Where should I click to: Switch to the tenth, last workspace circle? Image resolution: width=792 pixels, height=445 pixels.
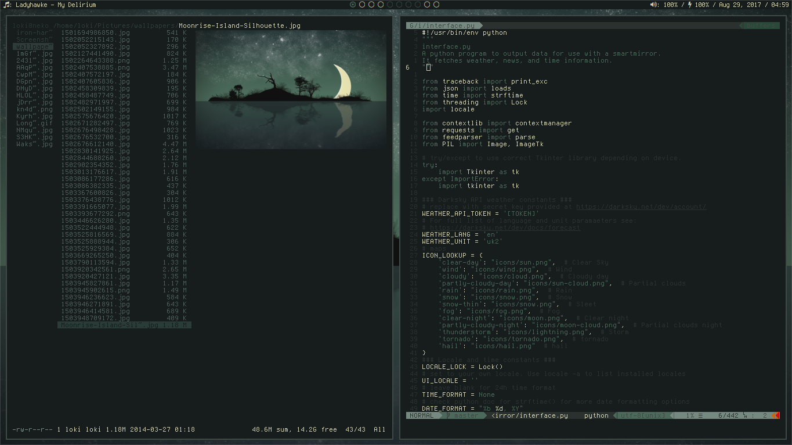pyautogui.click(x=436, y=5)
